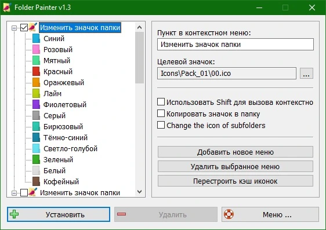The width and height of the screenshot is (326, 230).
Task: Collapse the first Изменить значок папки tree node
Action: pos(14,28)
